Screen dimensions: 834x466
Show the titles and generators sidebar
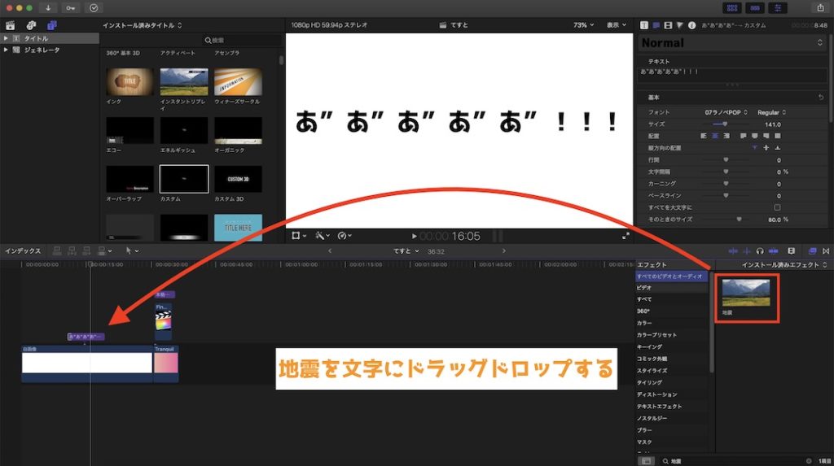[x=51, y=25]
